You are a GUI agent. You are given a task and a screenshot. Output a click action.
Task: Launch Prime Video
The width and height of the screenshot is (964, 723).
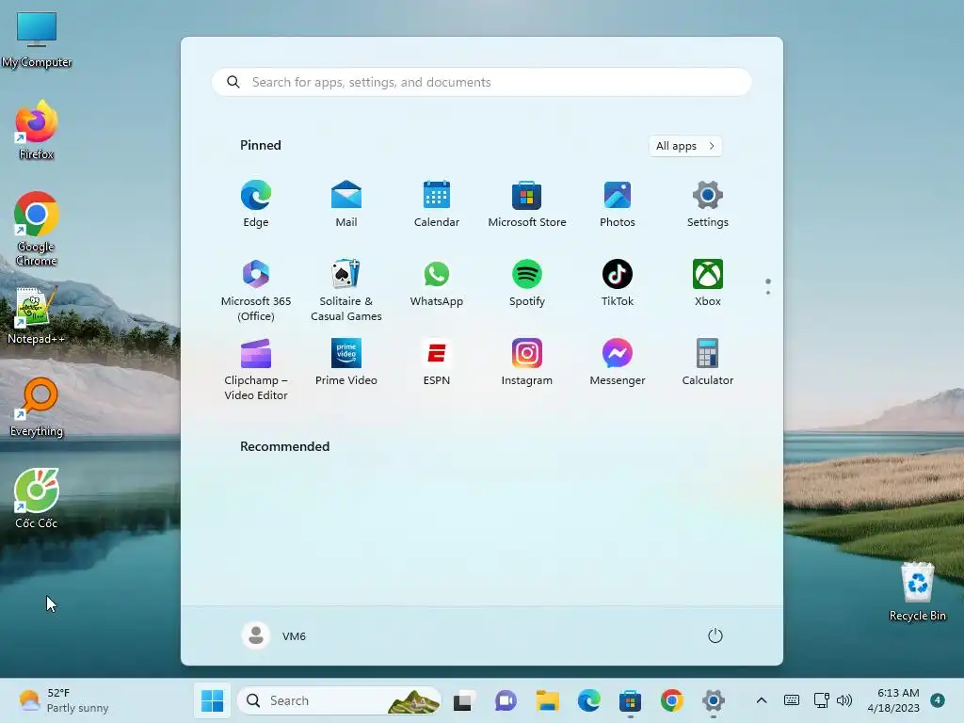click(x=346, y=362)
